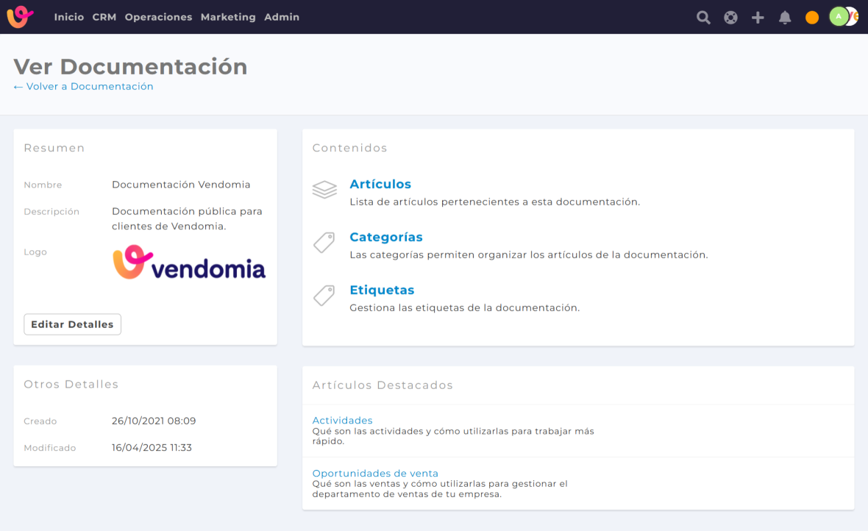868x531 pixels.
Task: Click the orange status indicator dot
Action: tap(812, 18)
